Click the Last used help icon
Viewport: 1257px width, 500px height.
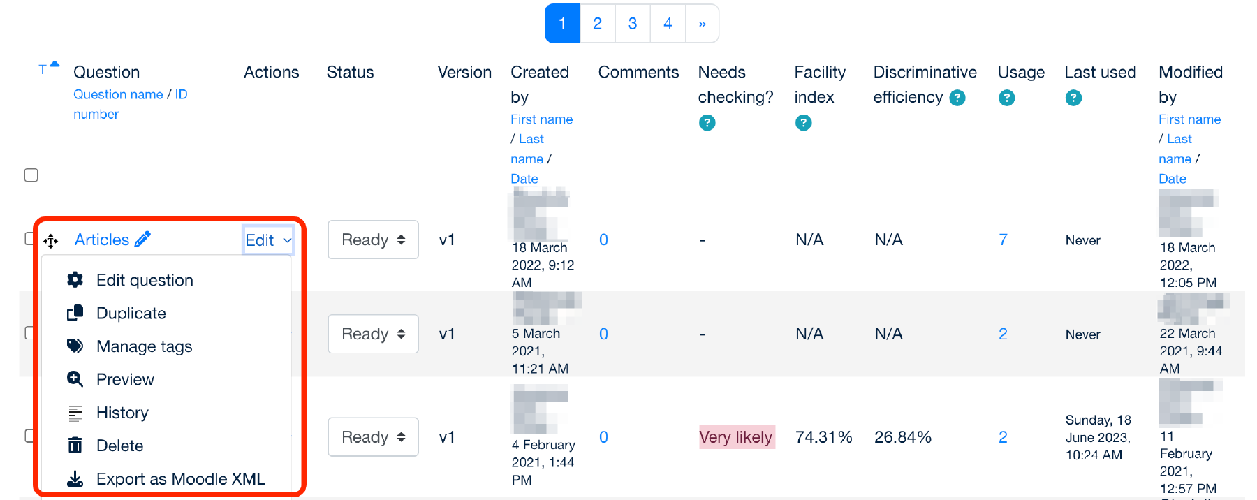[x=1073, y=98]
